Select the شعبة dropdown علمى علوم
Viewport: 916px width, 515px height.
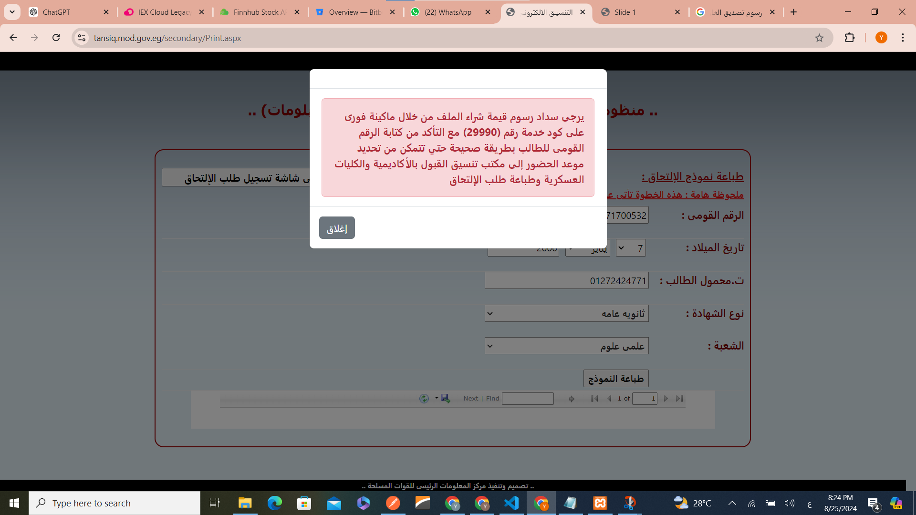tap(566, 346)
